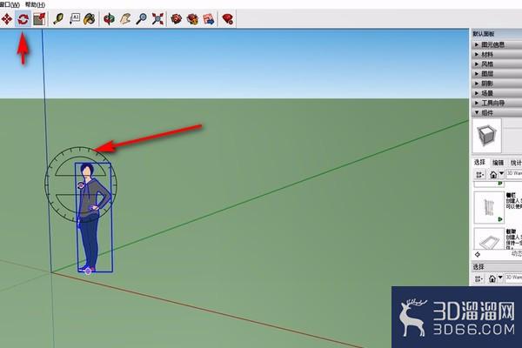Viewport: 522px width, 348px height.
Task: Click home icon in lower 选择 pane
Action: tap(492, 278)
